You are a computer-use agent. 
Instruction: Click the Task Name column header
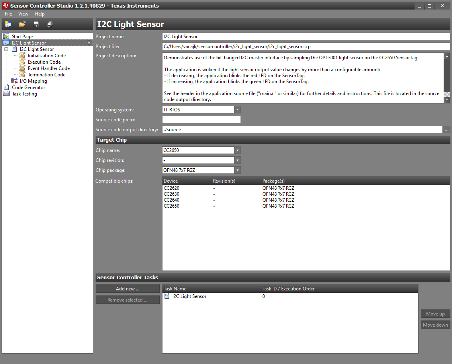(212, 288)
